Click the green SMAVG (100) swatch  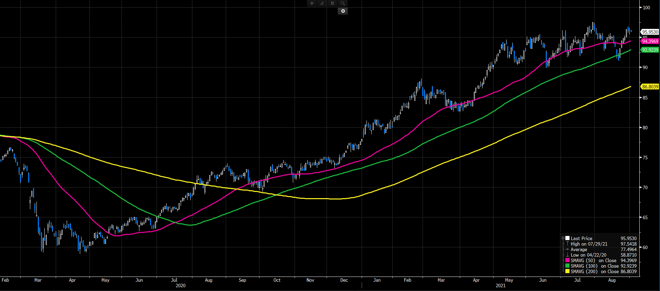point(567,266)
